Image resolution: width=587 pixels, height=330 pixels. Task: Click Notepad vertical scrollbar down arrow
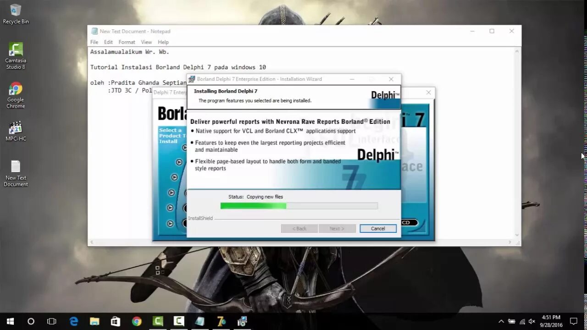(x=517, y=235)
